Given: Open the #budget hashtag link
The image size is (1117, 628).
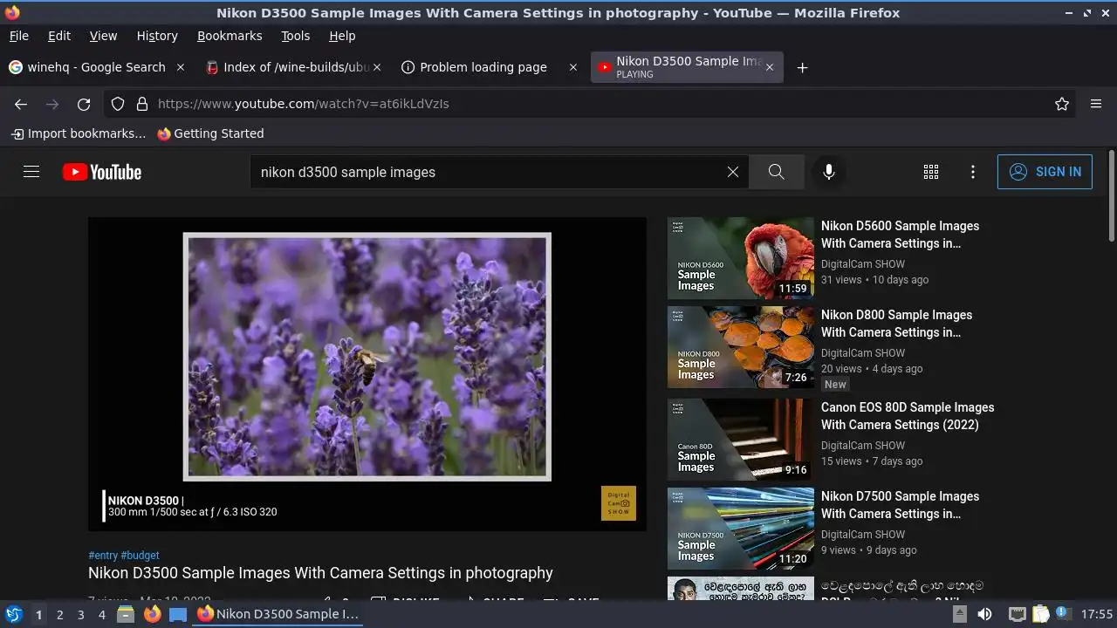Looking at the screenshot, I should click(x=140, y=556).
